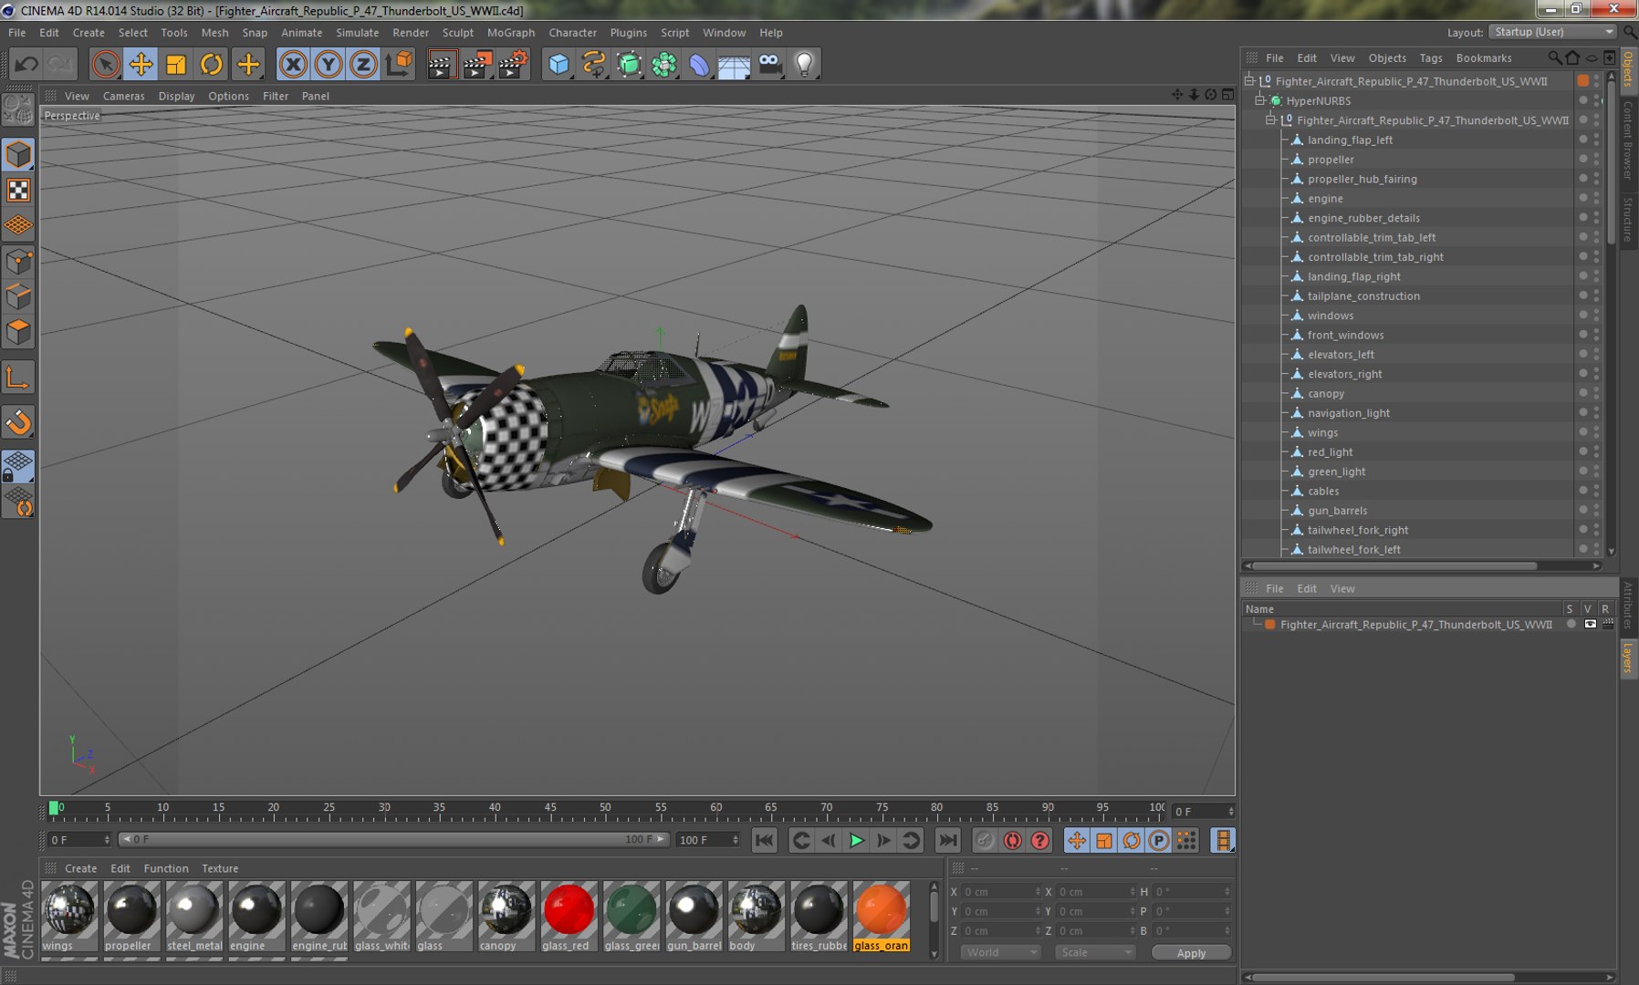Open the Array modeling objects
This screenshot has height=985, width=1639.
point(664,64)
